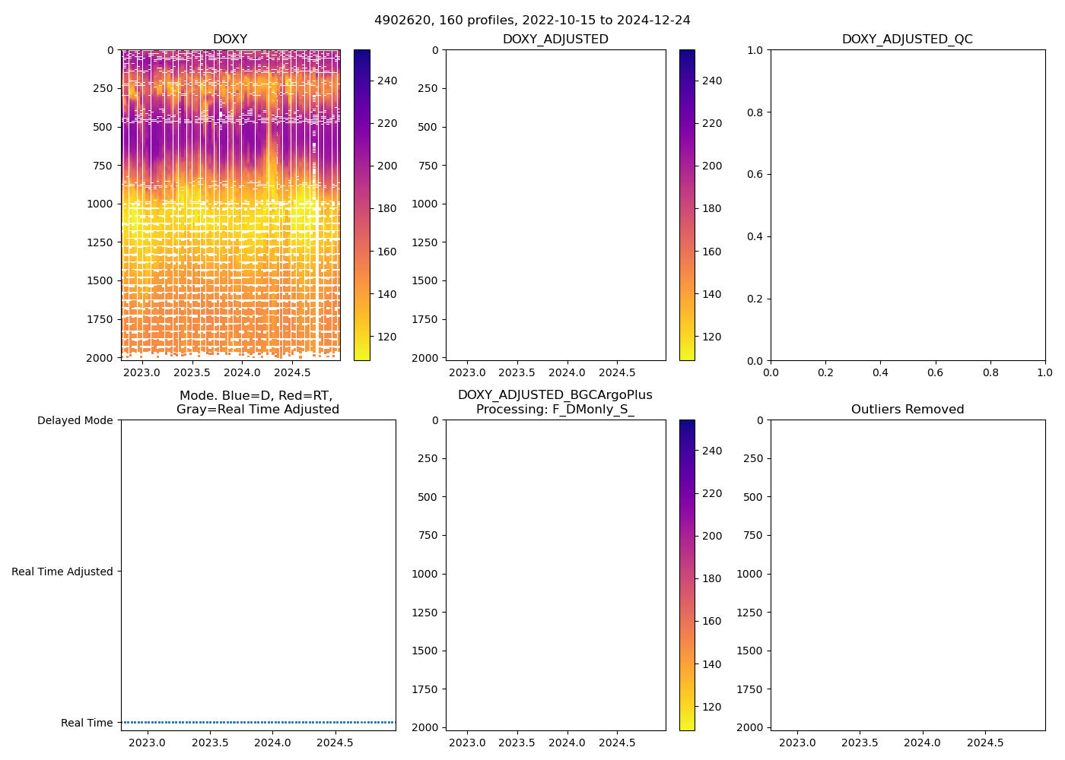Click the 0.6 x-axis tick of DOXY_ADJUSTED_QC

point(935,372)
